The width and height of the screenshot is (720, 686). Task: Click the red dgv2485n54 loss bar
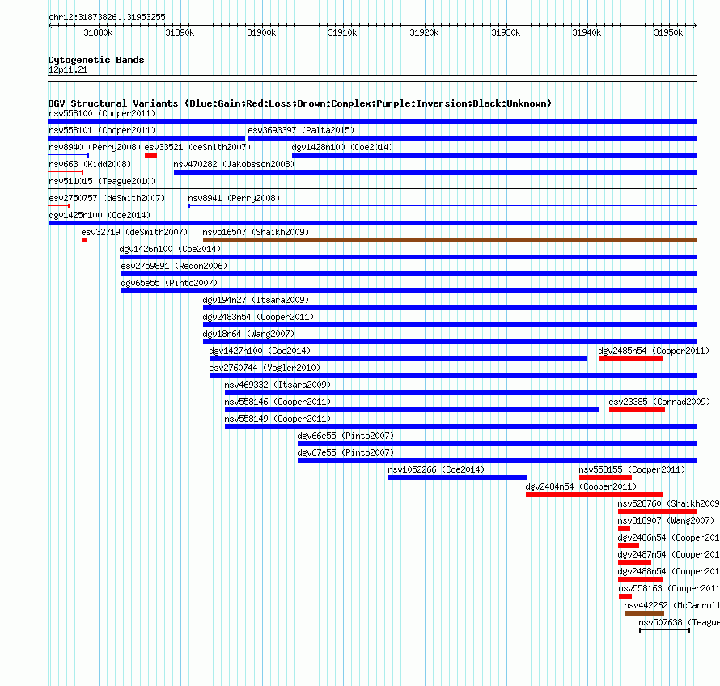pyautogui.click(x=631, y=359)
